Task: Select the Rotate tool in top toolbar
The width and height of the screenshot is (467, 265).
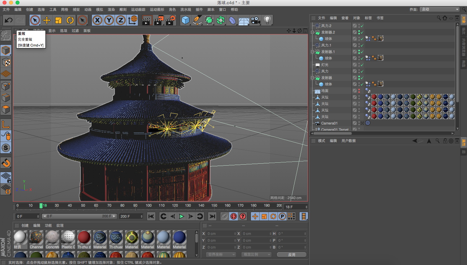Action: 70,20
